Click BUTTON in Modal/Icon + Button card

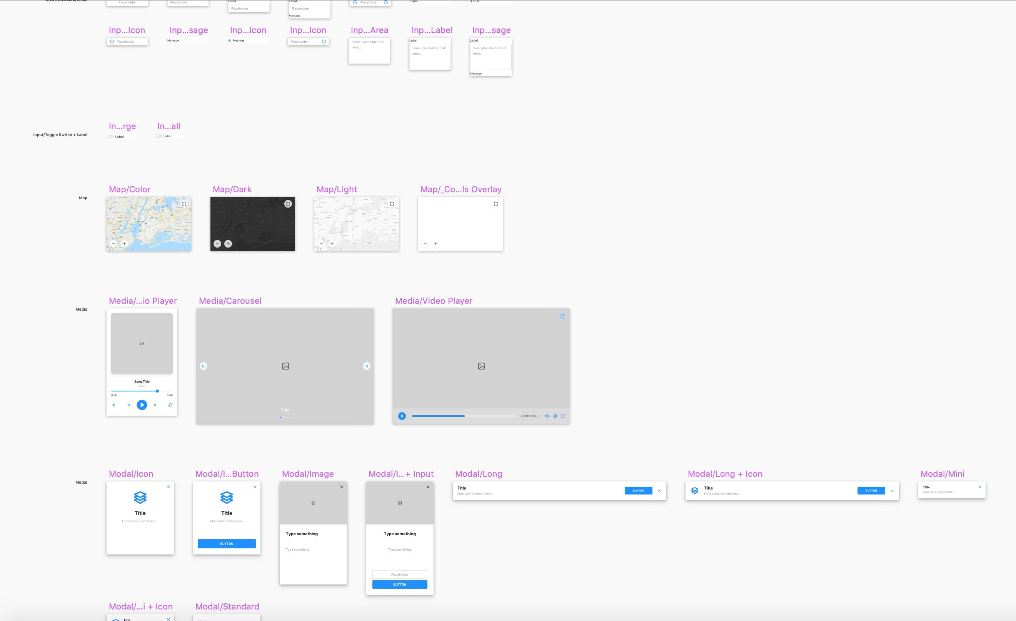point(226,544)
